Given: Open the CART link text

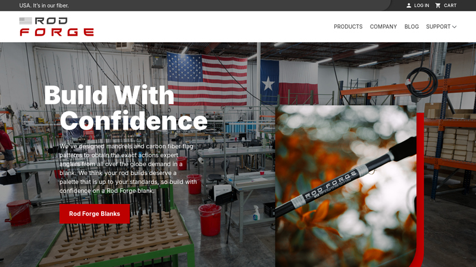Looking at the screenshot, I should 450,5.
